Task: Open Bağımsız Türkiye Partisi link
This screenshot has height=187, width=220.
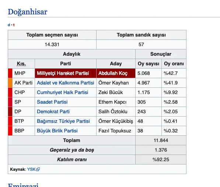Action: pos(63,121)
